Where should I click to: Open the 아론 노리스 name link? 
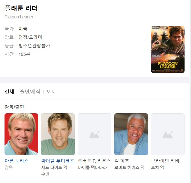(16, 161)
